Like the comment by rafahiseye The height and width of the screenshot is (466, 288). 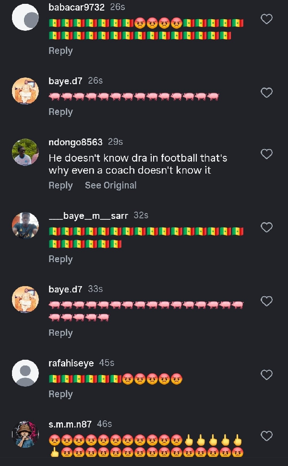tap(266, 375)
